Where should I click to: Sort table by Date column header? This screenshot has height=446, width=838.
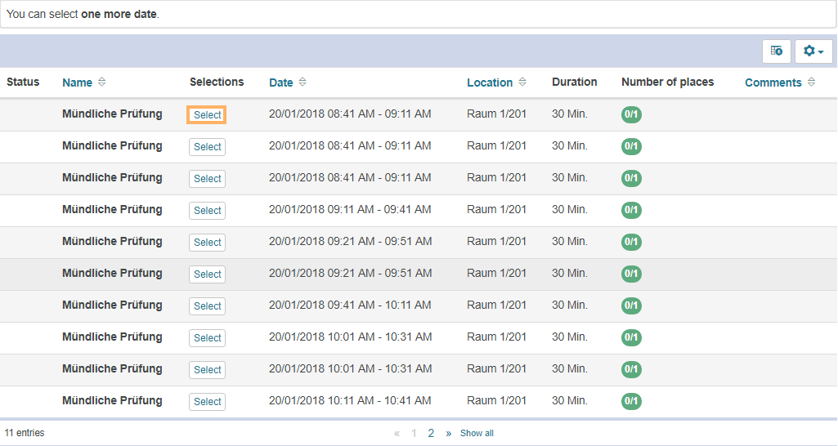coord(280,83)
